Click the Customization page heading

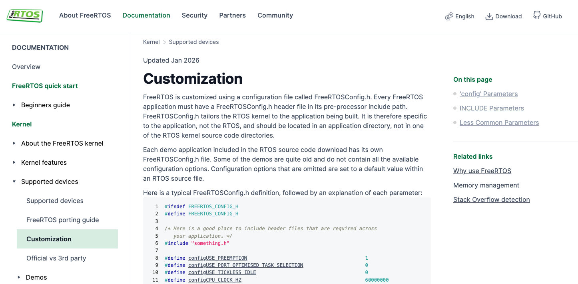click(x=193, y=79)
